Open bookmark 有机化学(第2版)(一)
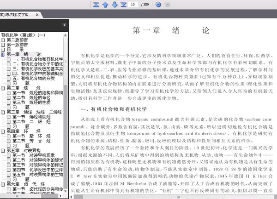Viewport: 277px width, 199px height. click(x=23, y=35)
